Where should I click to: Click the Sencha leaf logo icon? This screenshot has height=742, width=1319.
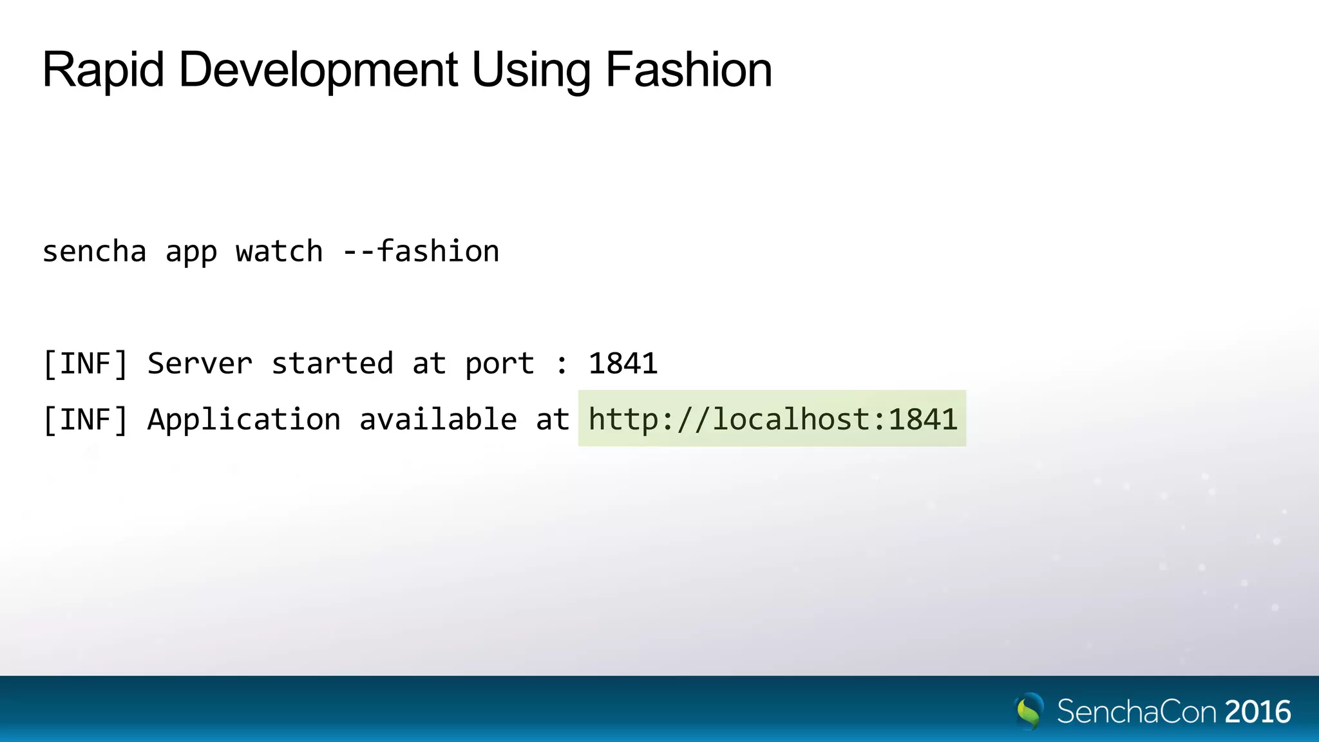click(1029, 711)
